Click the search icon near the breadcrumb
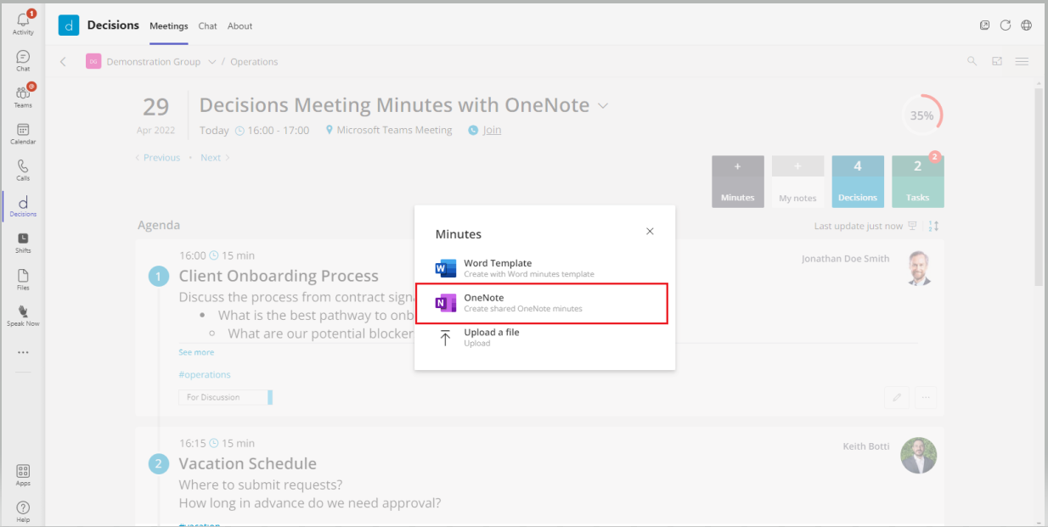Screen dimensions: 1048x527 coord(972,61)
